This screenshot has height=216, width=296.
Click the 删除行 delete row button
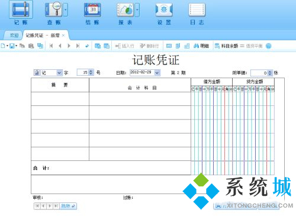(149, 46)
